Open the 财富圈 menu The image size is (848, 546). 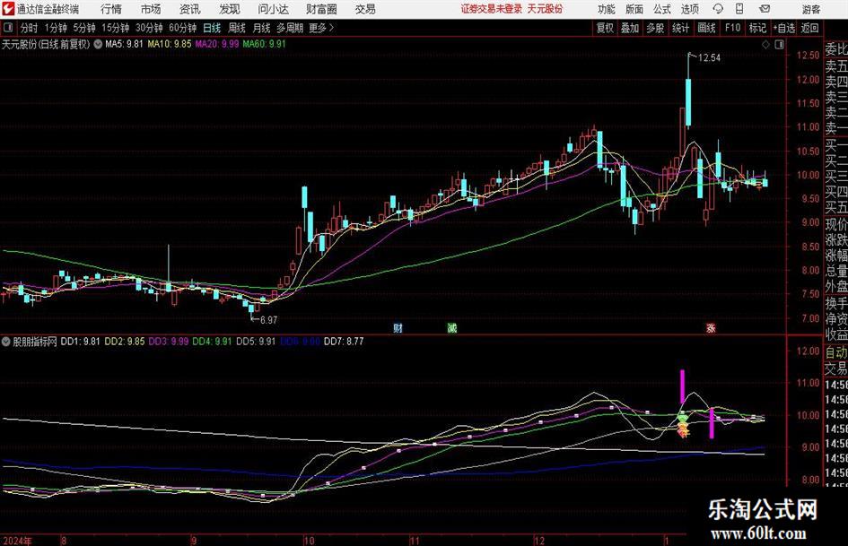(x=321, y=9)
